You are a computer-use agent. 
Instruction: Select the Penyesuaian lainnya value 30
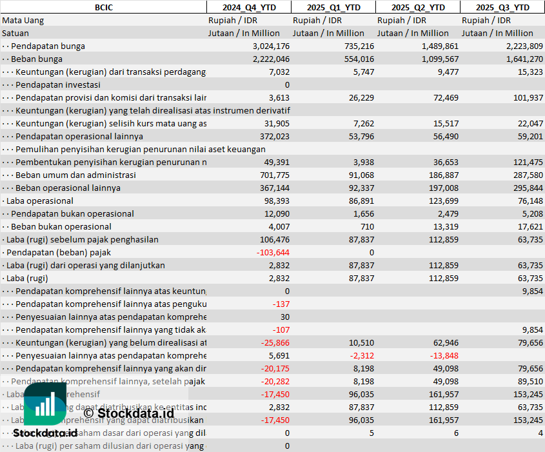[285, 317]
